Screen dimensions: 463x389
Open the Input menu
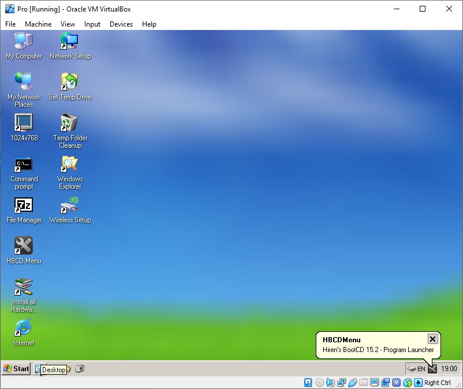coord(92,24)
